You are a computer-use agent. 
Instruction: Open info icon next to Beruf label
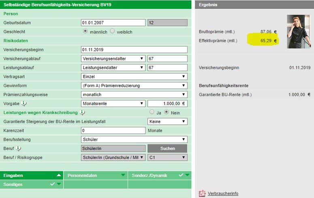tap(18, 148)
